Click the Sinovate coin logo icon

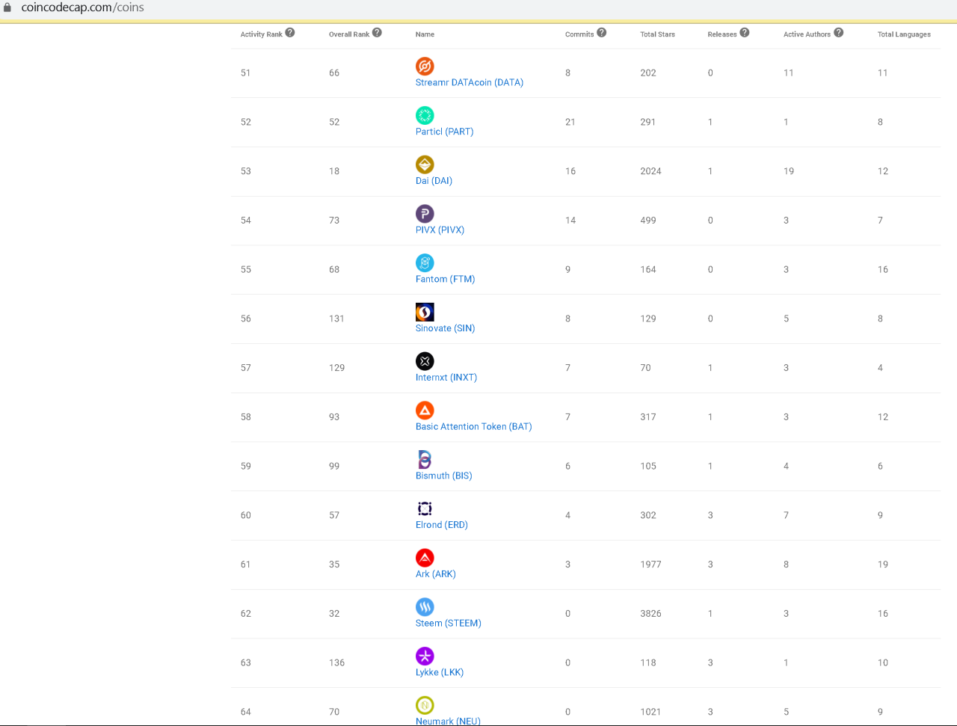point(425,312)
